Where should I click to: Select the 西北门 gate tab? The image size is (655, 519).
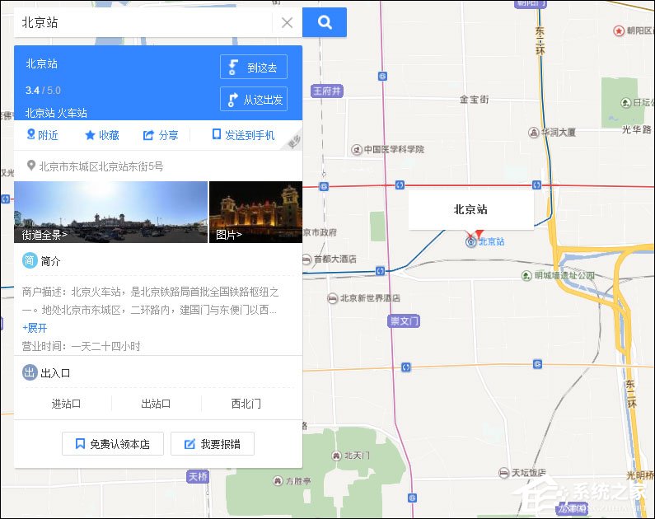(246, 404)
